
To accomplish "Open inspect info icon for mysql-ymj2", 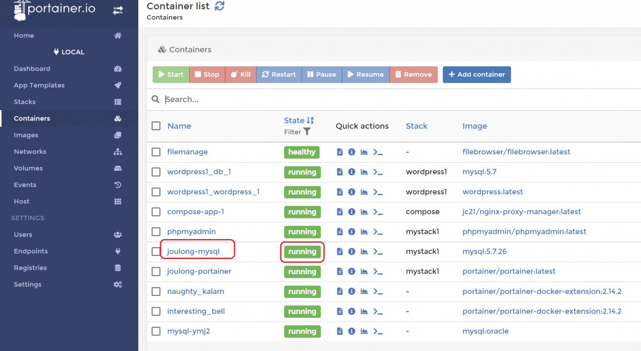I will coord(352,332).
